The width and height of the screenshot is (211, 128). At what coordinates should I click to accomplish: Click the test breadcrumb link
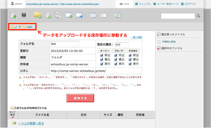pyautogui.click(x=30, y=27)
